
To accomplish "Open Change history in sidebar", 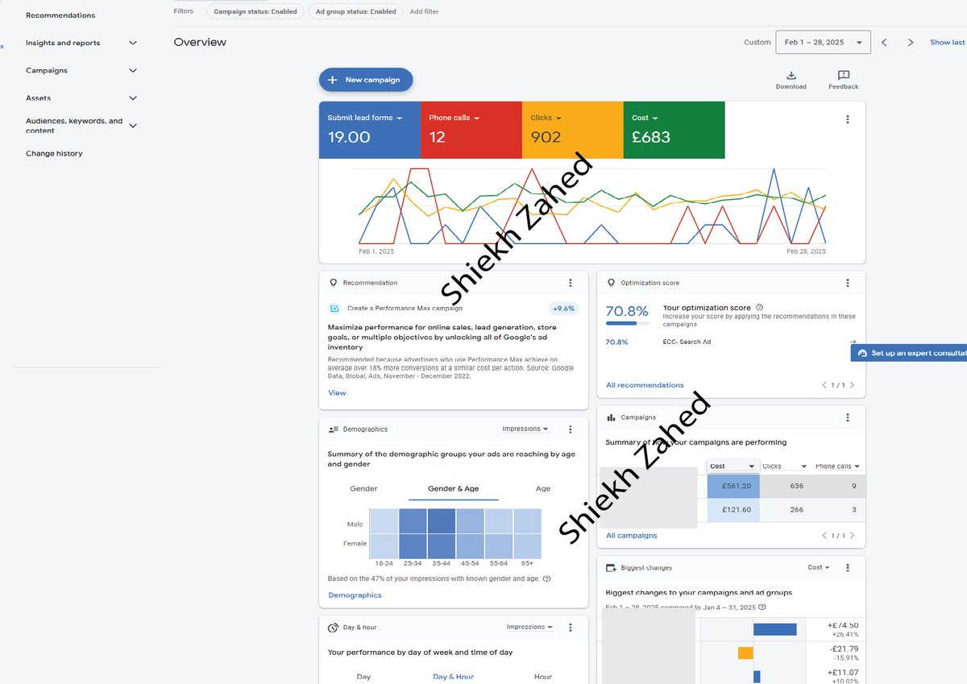I will click(x=54, y=154).
